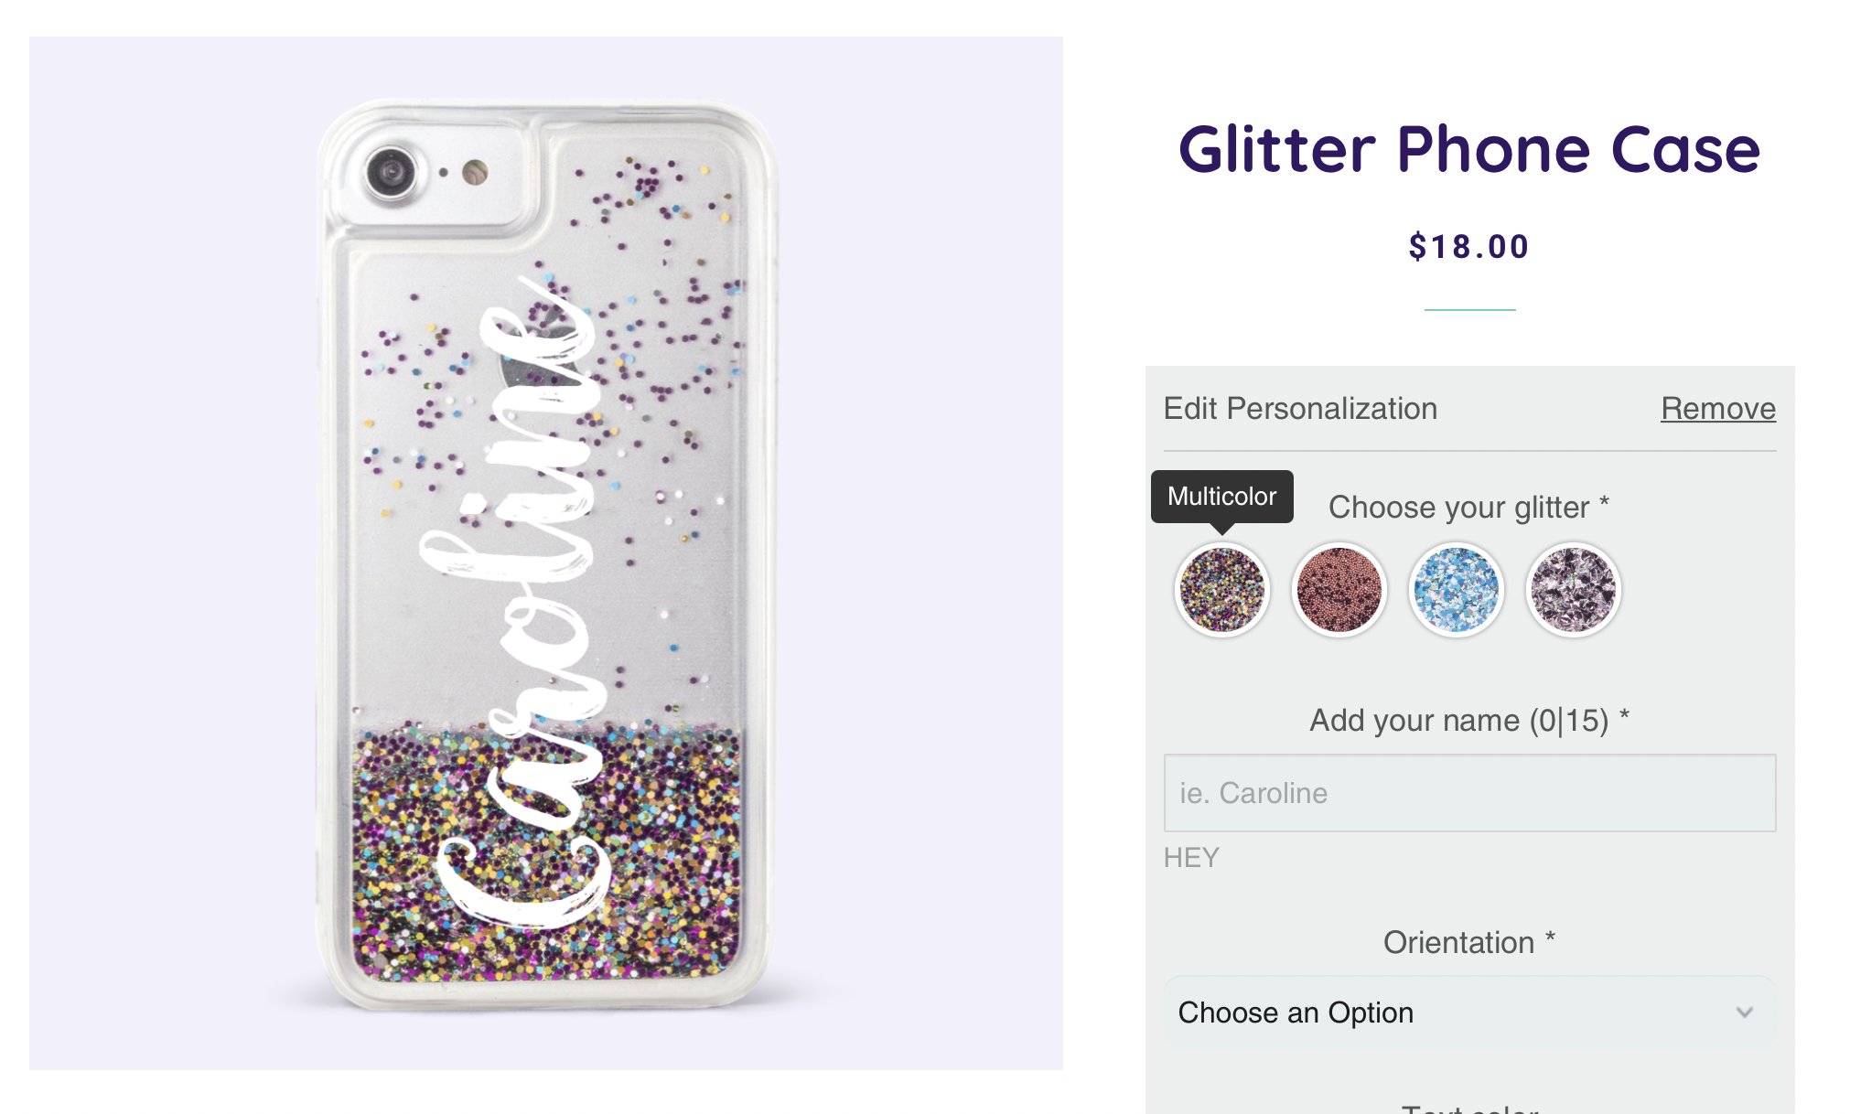Click the green divider under the price
This screenshot has height=1114, width=1850.
click(x=1469, y=310)
